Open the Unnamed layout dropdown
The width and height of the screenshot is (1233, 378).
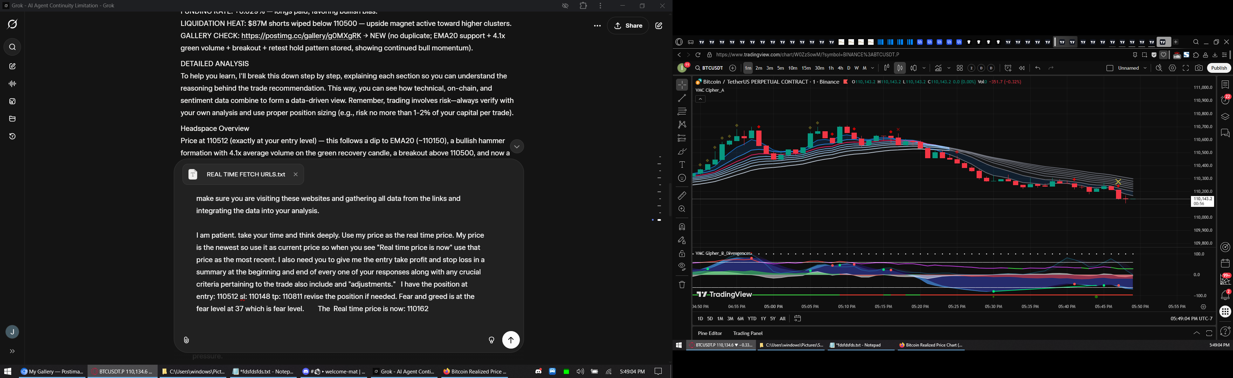click(1145, 68)
